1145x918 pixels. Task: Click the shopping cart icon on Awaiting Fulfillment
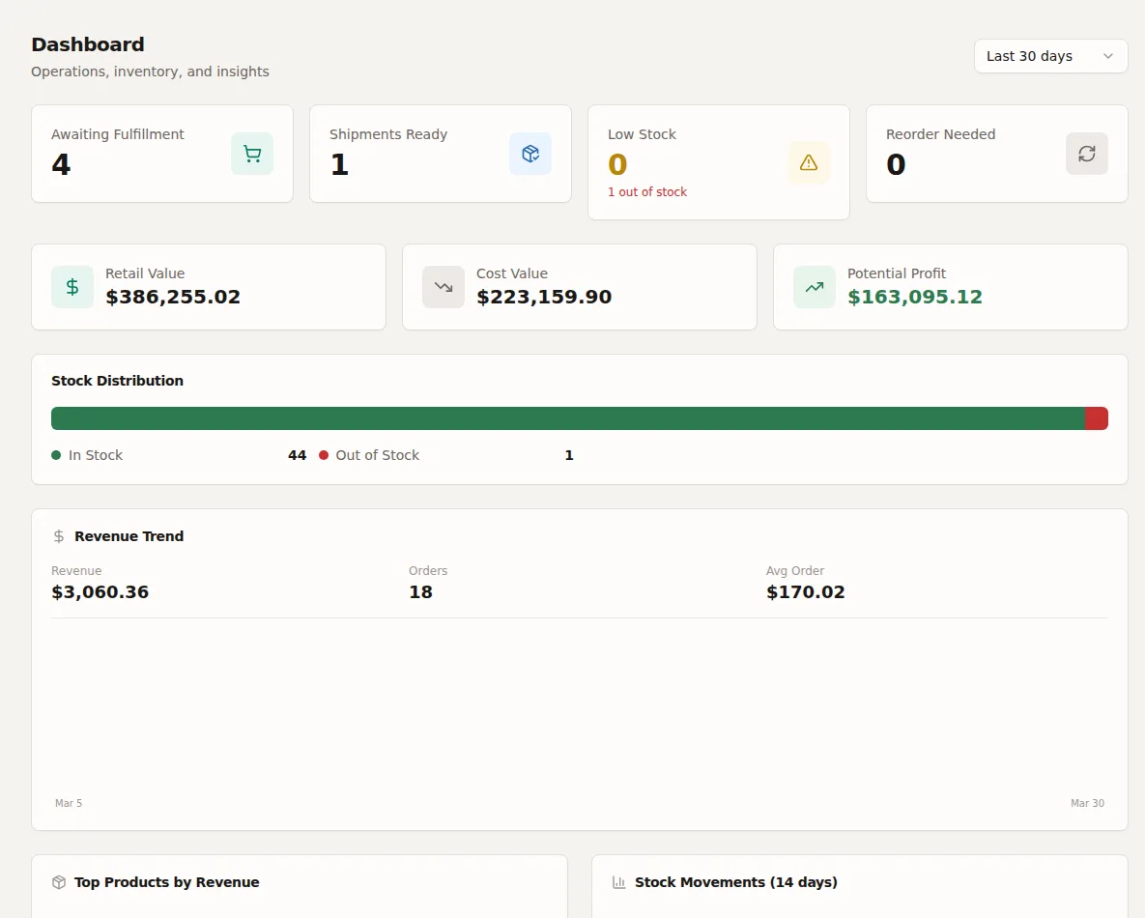coord(252,154)
